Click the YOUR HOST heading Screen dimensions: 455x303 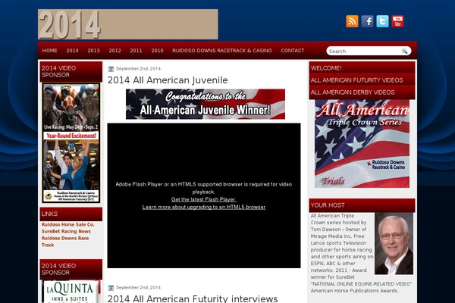(x=362, y=205)
